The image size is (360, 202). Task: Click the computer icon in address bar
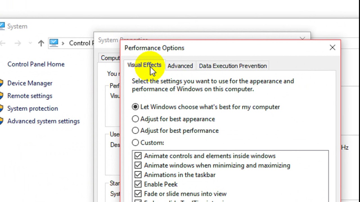54,43
